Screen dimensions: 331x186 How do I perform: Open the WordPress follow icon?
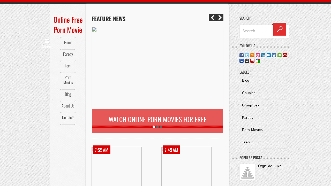coord(247,61)
